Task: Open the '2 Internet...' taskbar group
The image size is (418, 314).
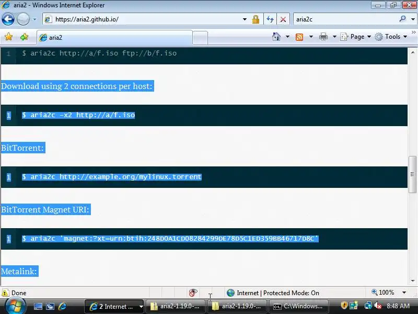Action: (x=114, y=307)
